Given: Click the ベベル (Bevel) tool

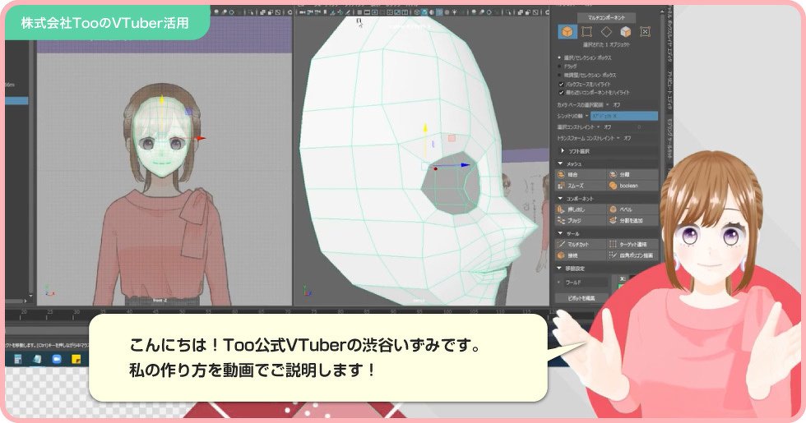Looking at the screenshot, I should (x=632, y=209).
